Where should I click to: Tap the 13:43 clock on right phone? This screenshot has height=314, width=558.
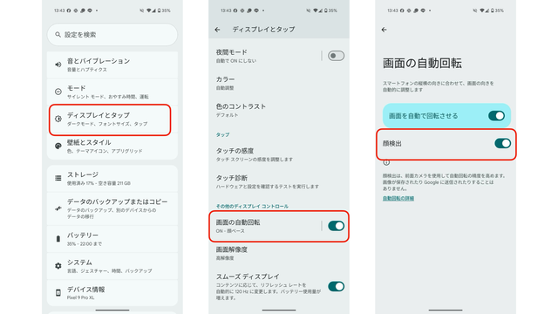[x=392, y=10]
